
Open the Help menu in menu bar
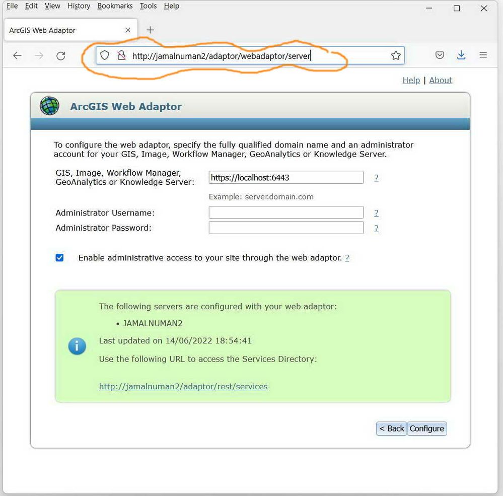(x=172, y=6)
